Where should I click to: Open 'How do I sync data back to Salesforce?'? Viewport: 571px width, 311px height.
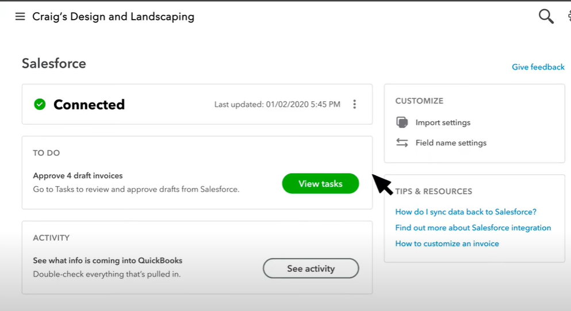pyautogui.click(x=466, y=212)
